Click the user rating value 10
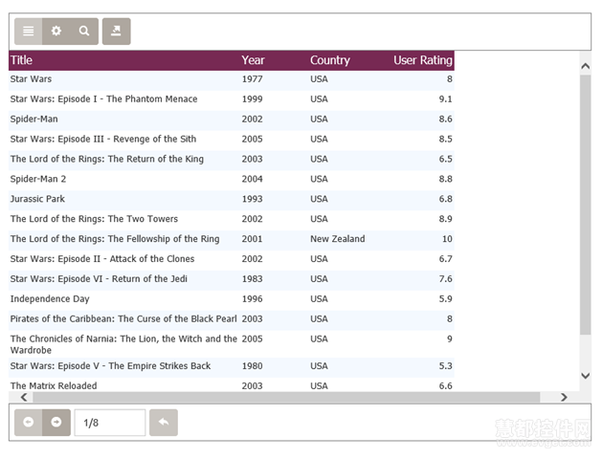603x459 pixels. tap(447, 239)
